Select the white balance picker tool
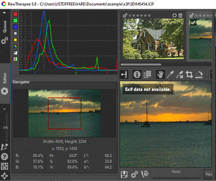 point(170,74)
